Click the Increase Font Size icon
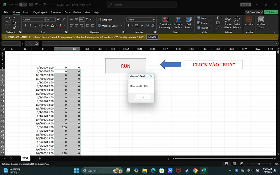 (58, 20)
